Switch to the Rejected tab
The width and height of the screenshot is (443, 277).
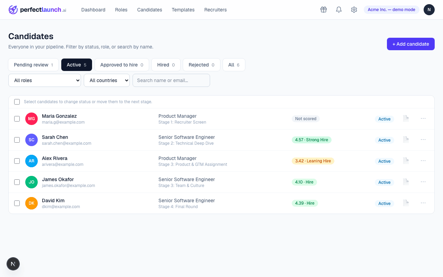pyautogui.click(x=201, y=65)
